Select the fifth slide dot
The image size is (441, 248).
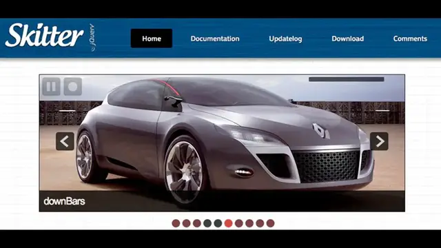tap(218, 223)
